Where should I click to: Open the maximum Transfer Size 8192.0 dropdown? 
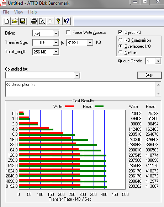pos(90,43)
